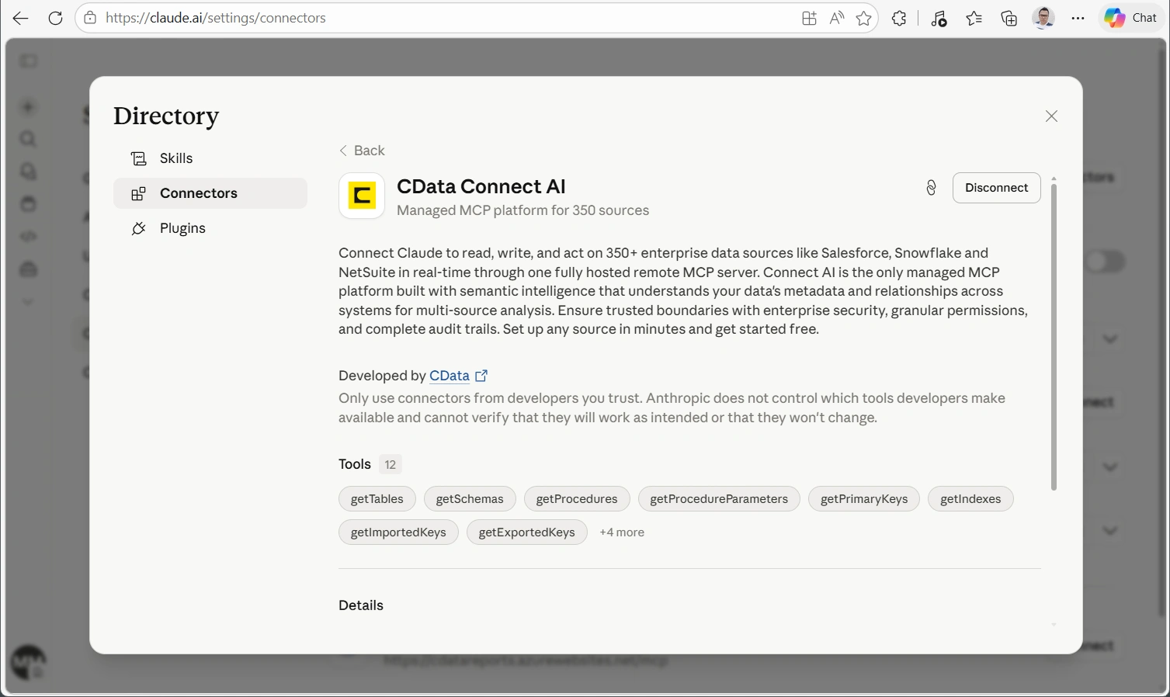Click the getImportedKeys tool chip
Screen dimensions: 1170x697
tap(398, 532)
